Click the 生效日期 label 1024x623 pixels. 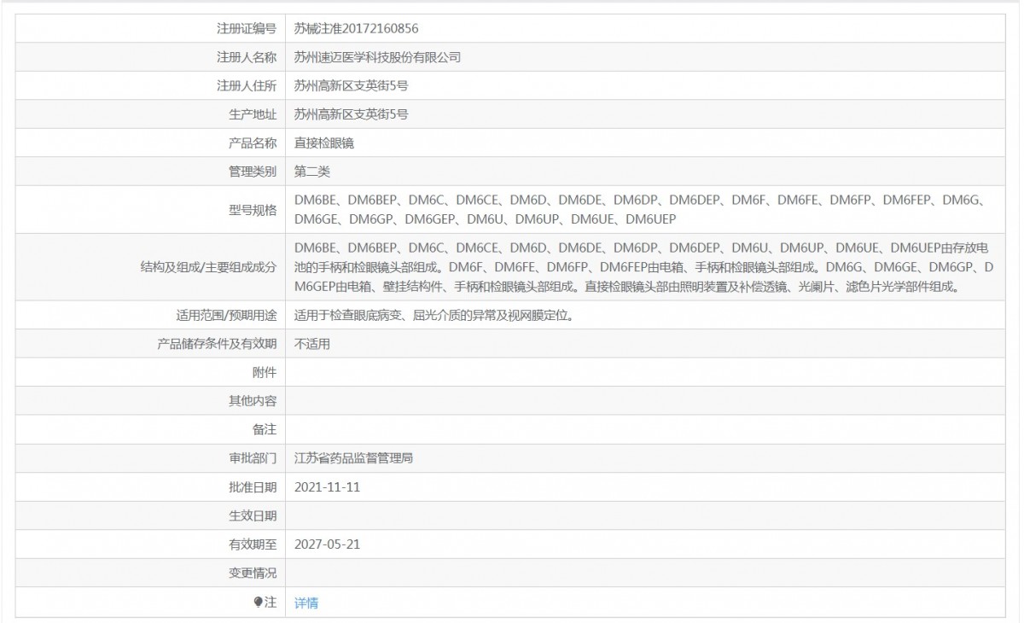click(253, 516)
